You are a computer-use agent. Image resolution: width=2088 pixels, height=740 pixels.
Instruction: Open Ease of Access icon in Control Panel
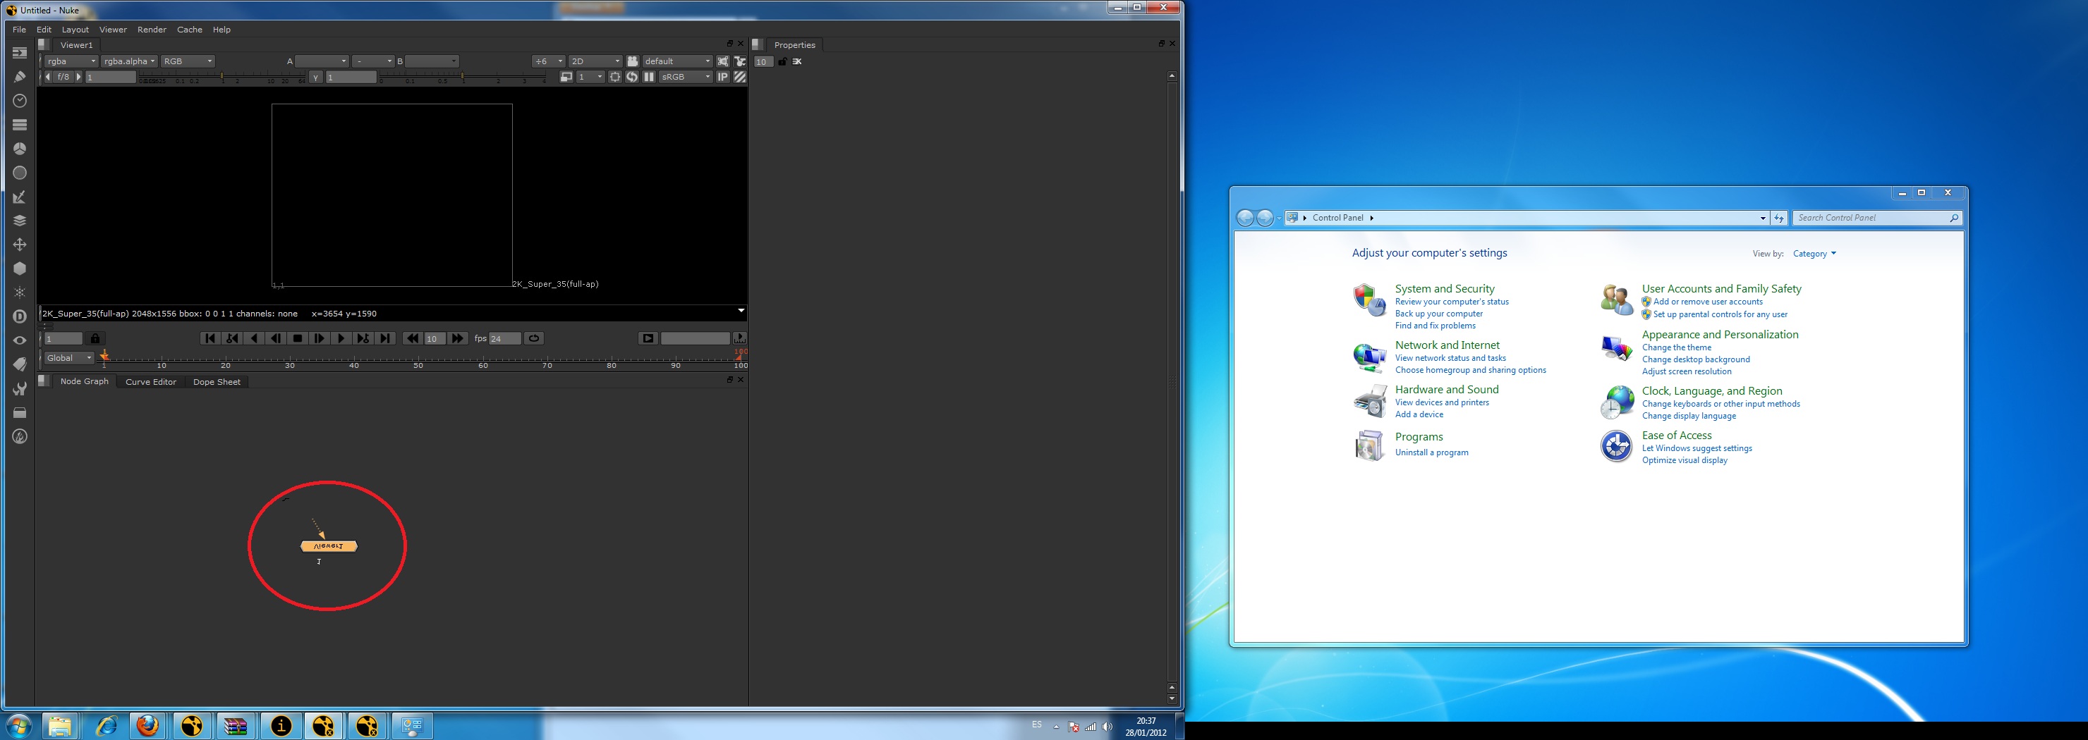pos(1616,446)
